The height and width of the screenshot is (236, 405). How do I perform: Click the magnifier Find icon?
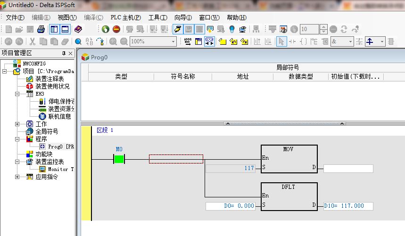(x=78, y=41)
